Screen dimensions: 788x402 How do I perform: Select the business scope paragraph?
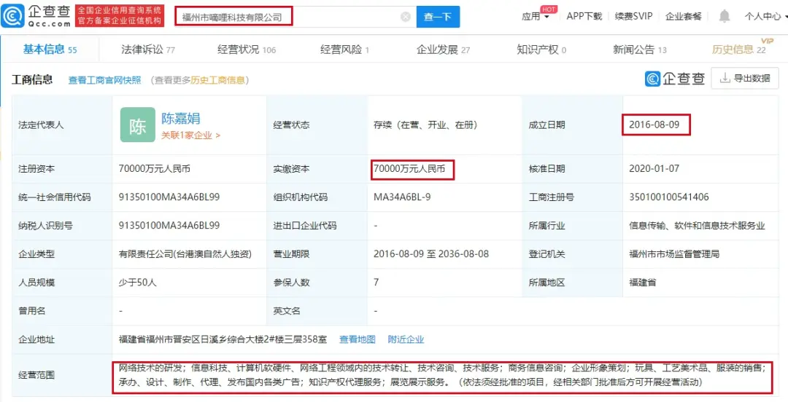[x=442, y=375]
